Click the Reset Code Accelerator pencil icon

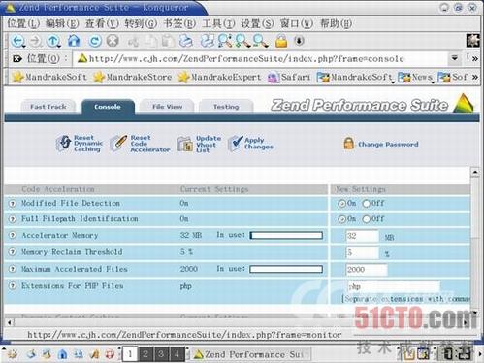[118, 144]
